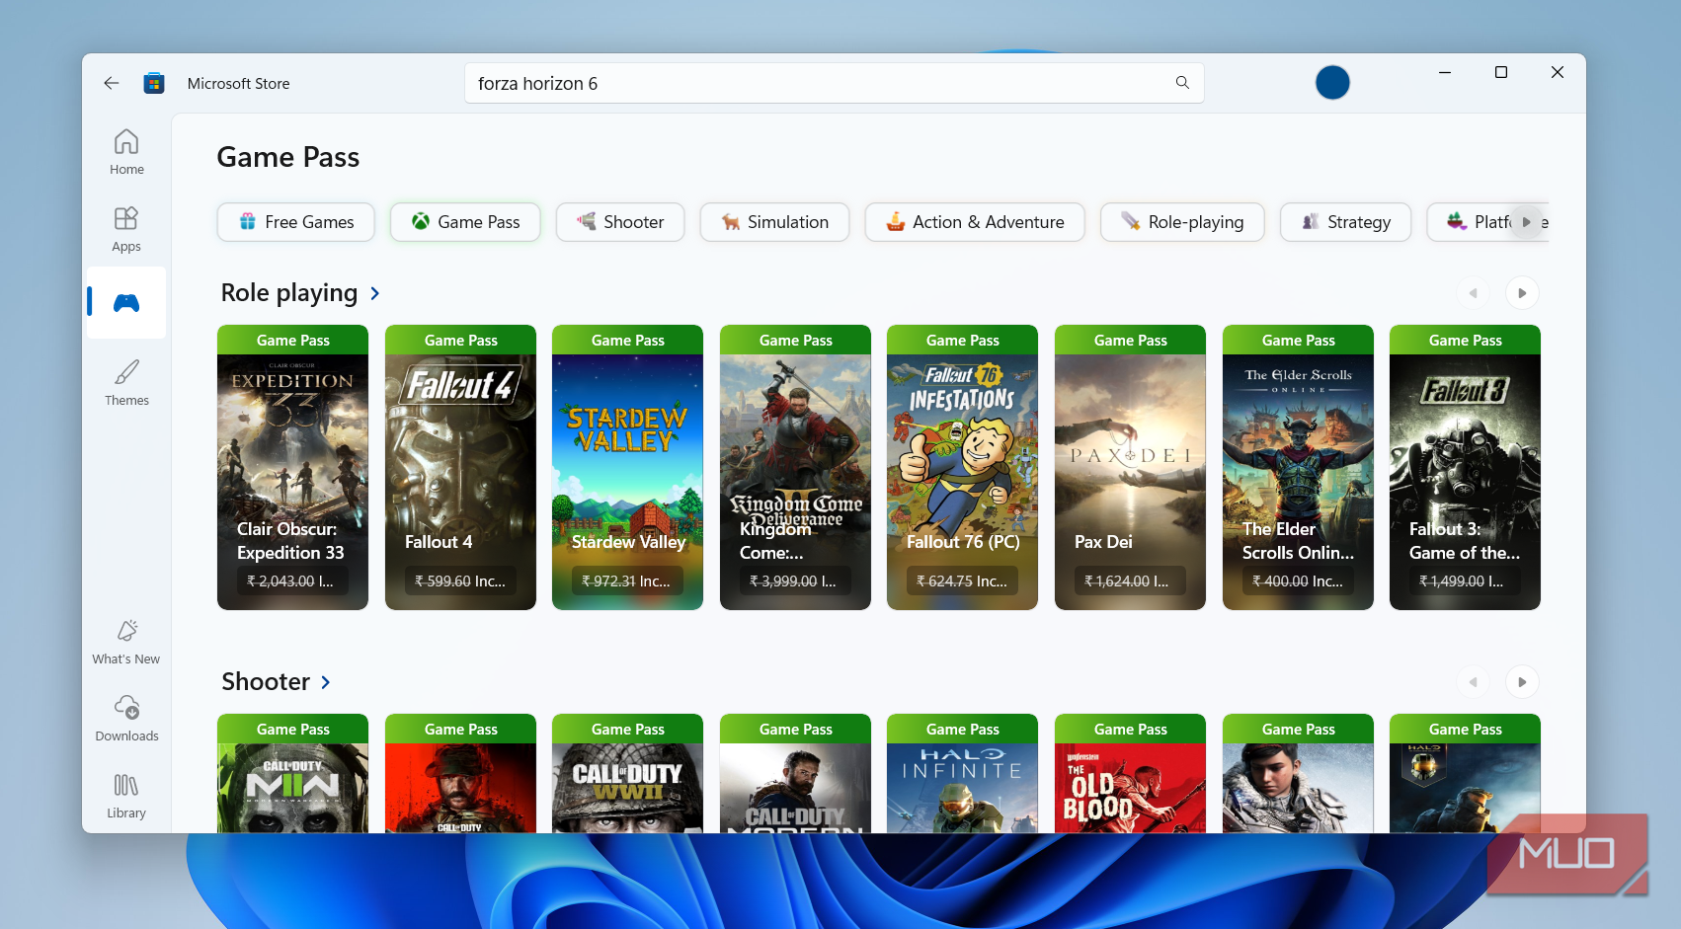Open Halo Infinite game card
Screen dimensions: 1681x929
click(x=962, y=773)
